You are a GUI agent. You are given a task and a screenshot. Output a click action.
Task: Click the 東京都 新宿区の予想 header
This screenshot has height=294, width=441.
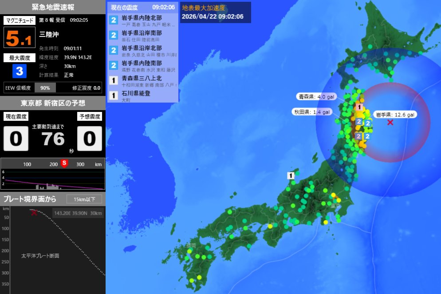pyautogui.click(x=53, y=103)
